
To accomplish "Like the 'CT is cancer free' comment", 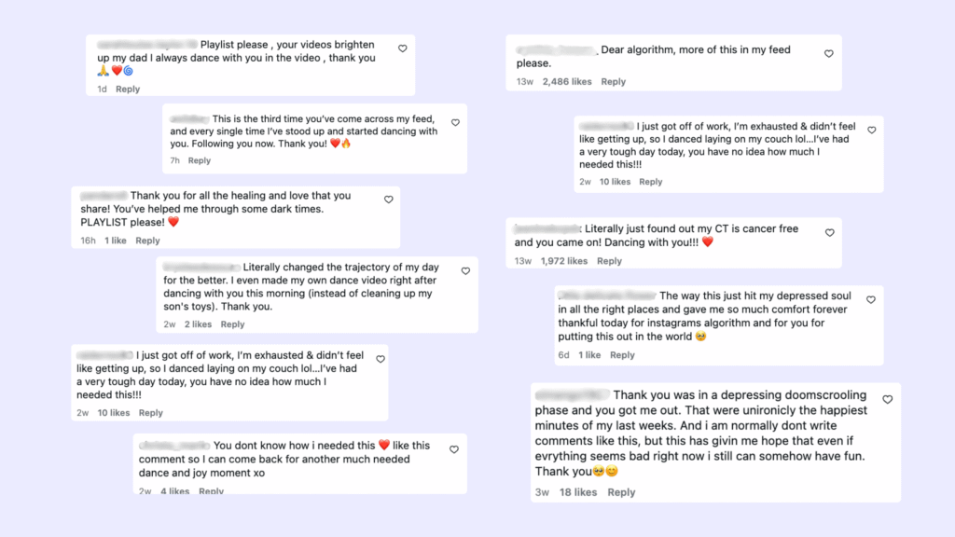I will pyautogui.click(x=829, y=233).
